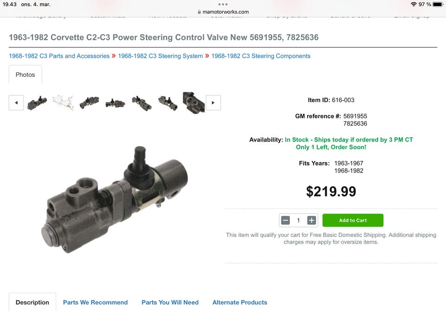The image size is (446, 335).
Task: Click the next photo arrow in gallery
Action: coord(213,102)
